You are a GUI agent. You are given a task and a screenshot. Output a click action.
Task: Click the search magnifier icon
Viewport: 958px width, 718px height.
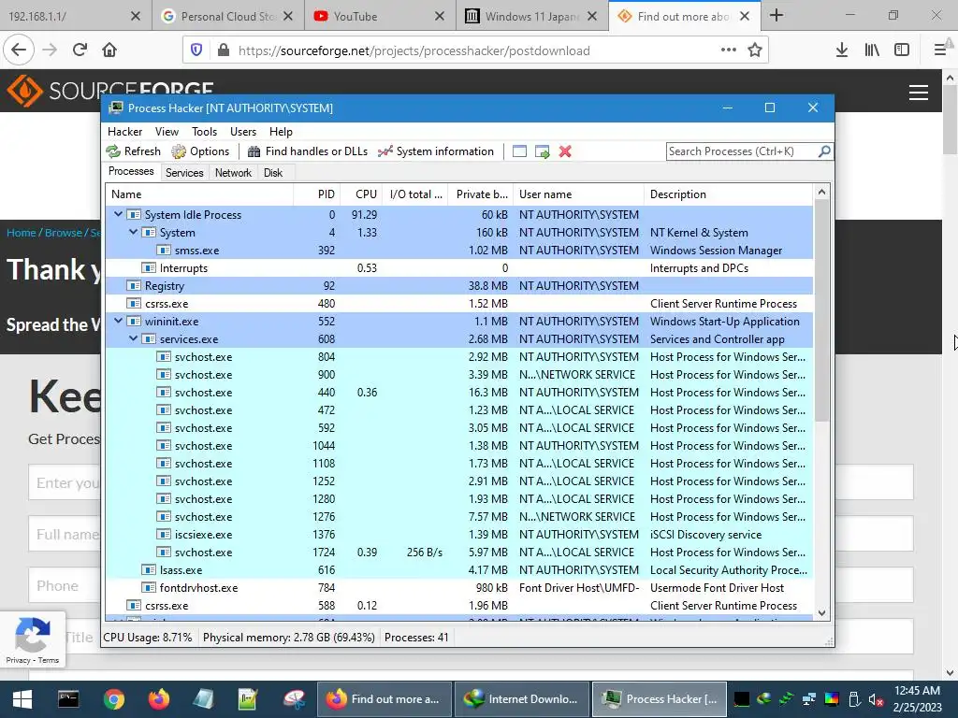click(824, 151)
